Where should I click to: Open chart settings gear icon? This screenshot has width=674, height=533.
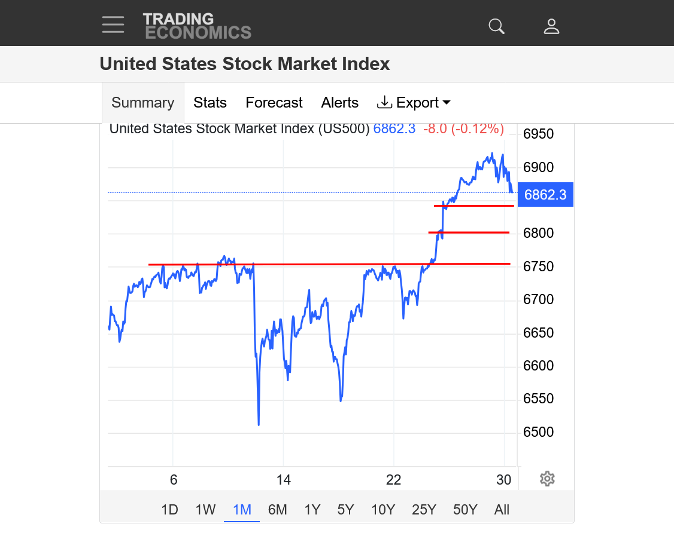tap(547, 479)
